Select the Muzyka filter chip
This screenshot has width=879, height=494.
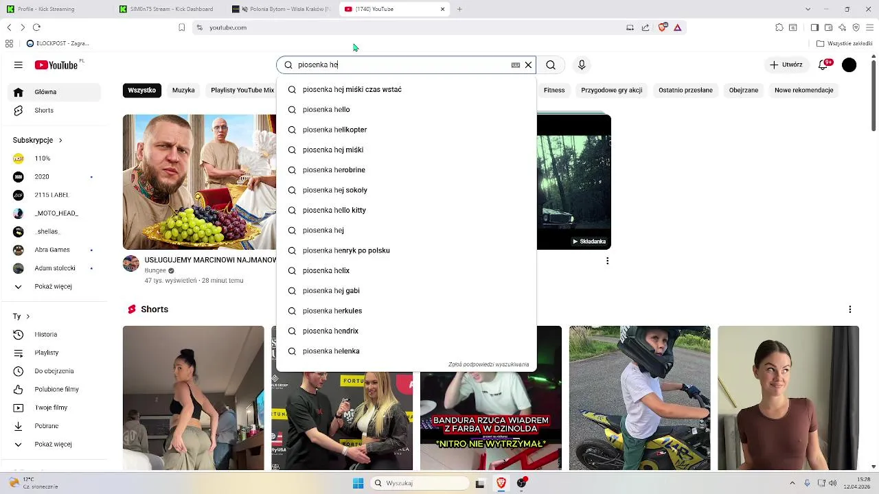pyautogui.click(x=183, y=90)
